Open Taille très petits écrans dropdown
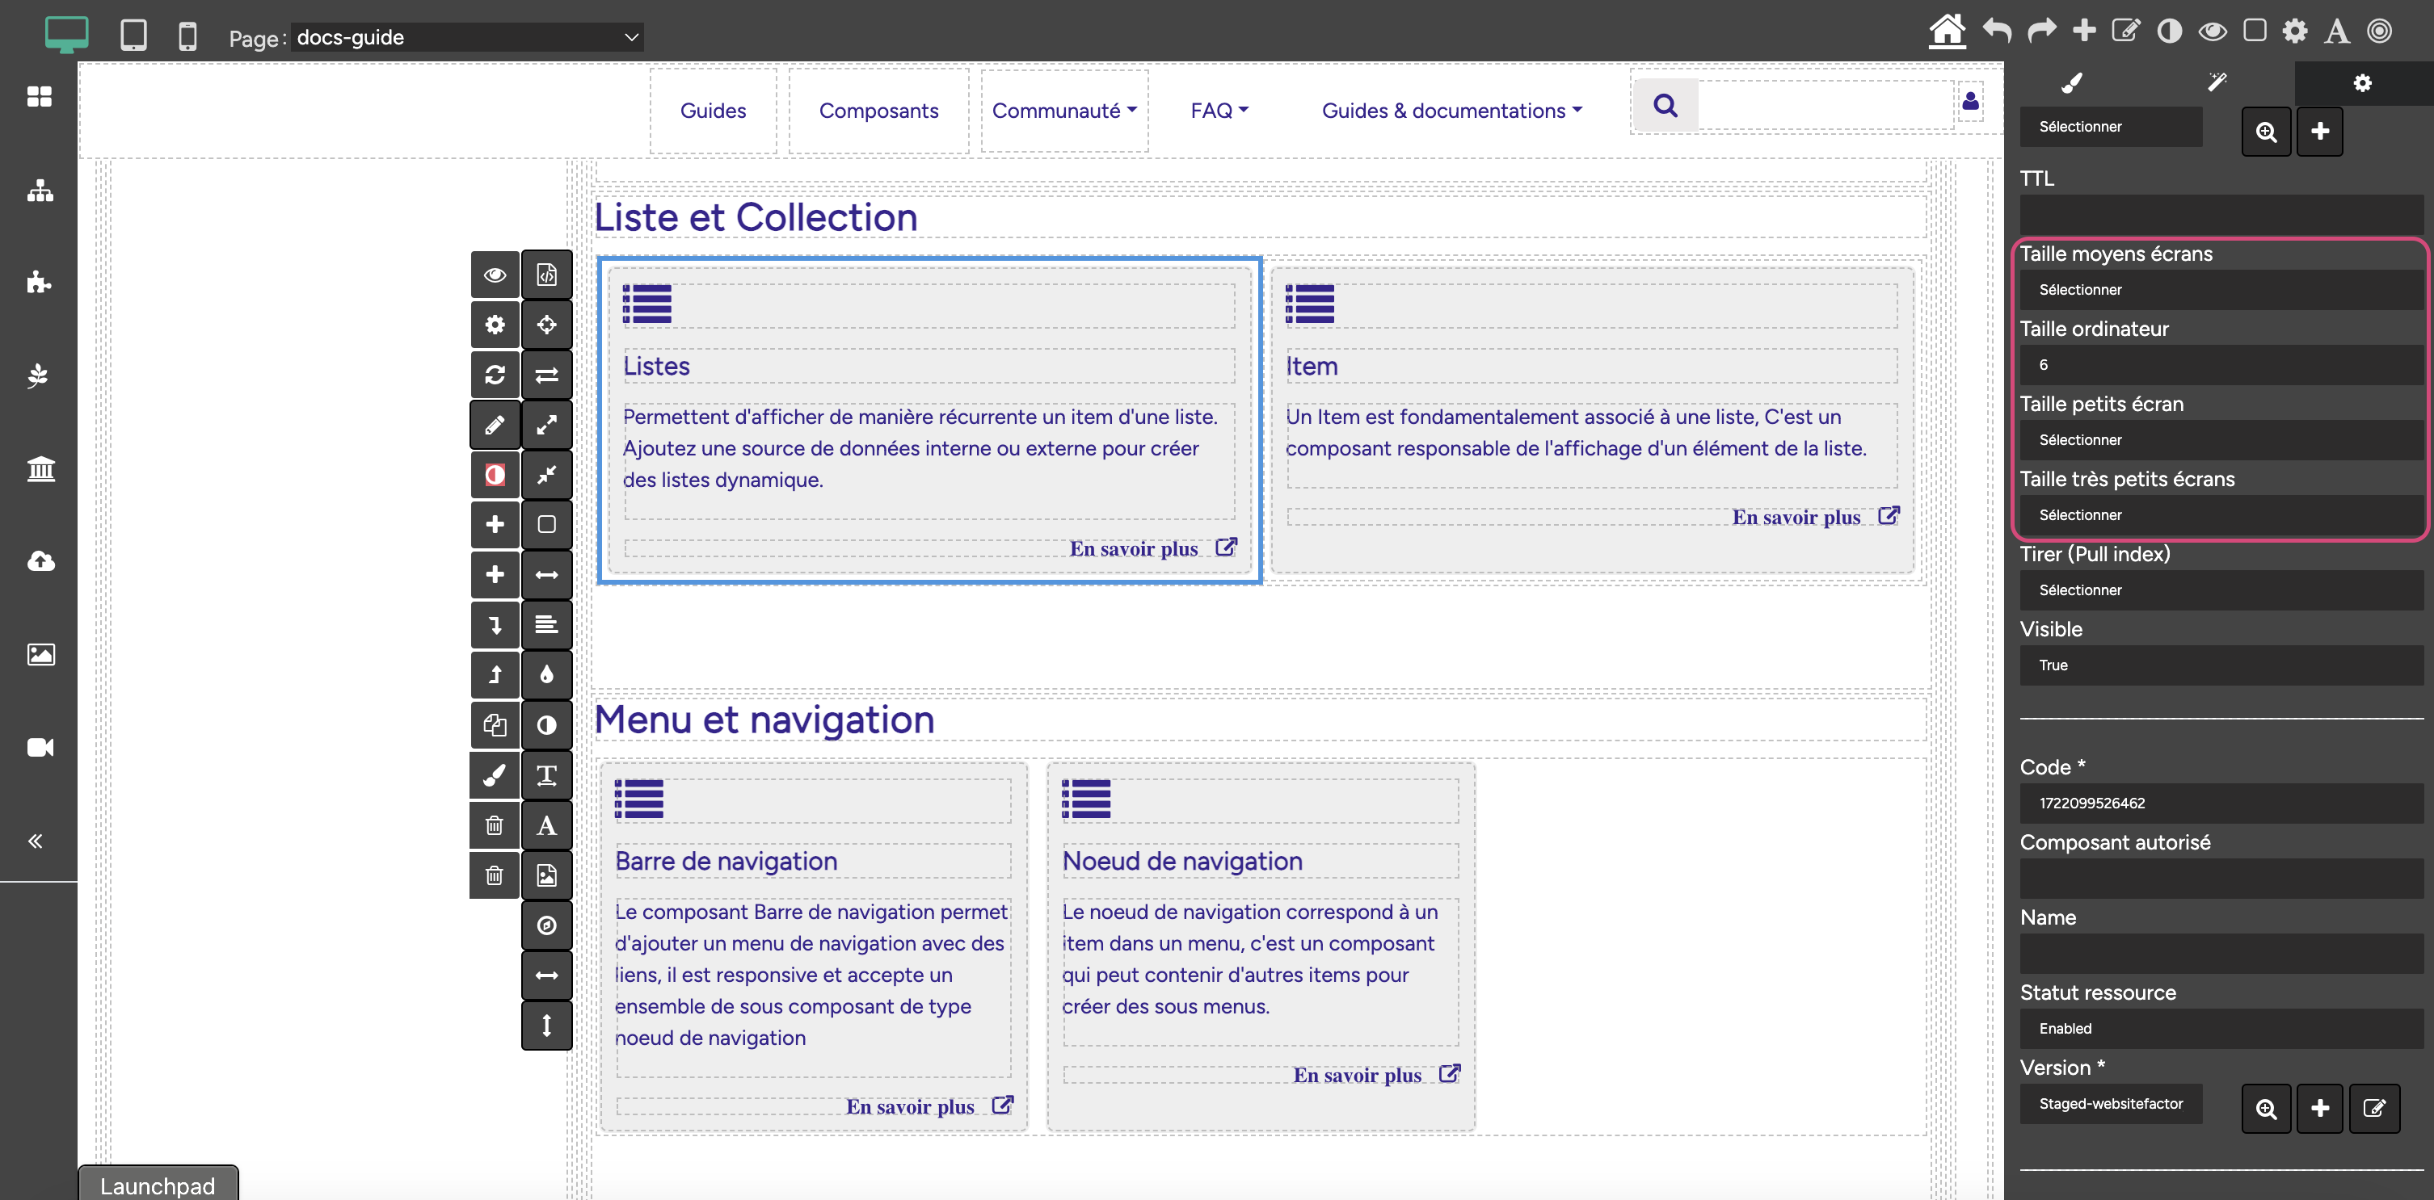Viewport: 2434px width, 1200px height. click(2221, 514)
